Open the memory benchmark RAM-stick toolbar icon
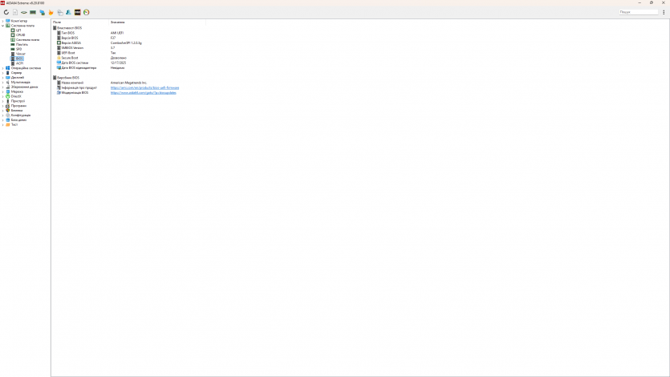Screen dimensions: 670x377 (33, 12)
